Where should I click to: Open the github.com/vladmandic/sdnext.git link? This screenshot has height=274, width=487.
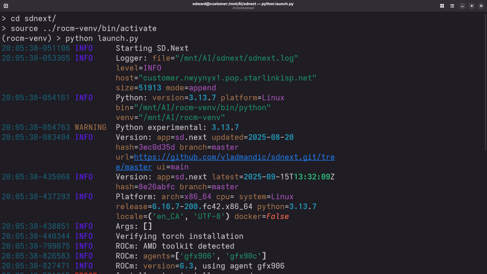click(234, 157)
